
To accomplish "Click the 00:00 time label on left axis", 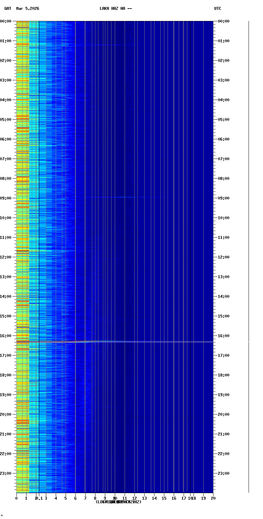I will tap(6, 21).
